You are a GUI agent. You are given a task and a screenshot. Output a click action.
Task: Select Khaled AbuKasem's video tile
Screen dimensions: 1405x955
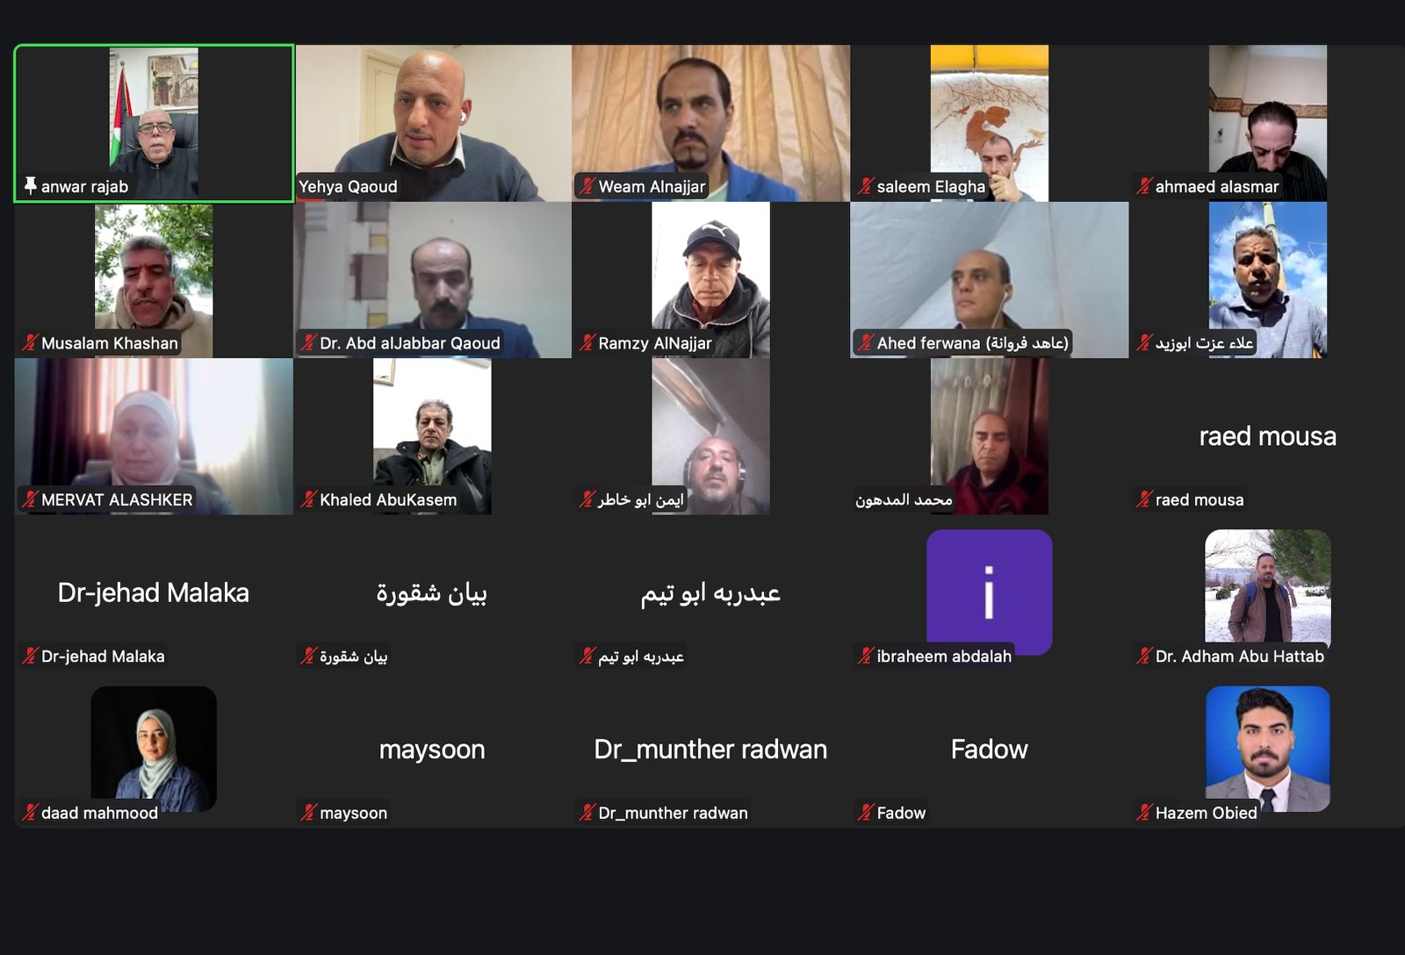(x=432, y=436)
